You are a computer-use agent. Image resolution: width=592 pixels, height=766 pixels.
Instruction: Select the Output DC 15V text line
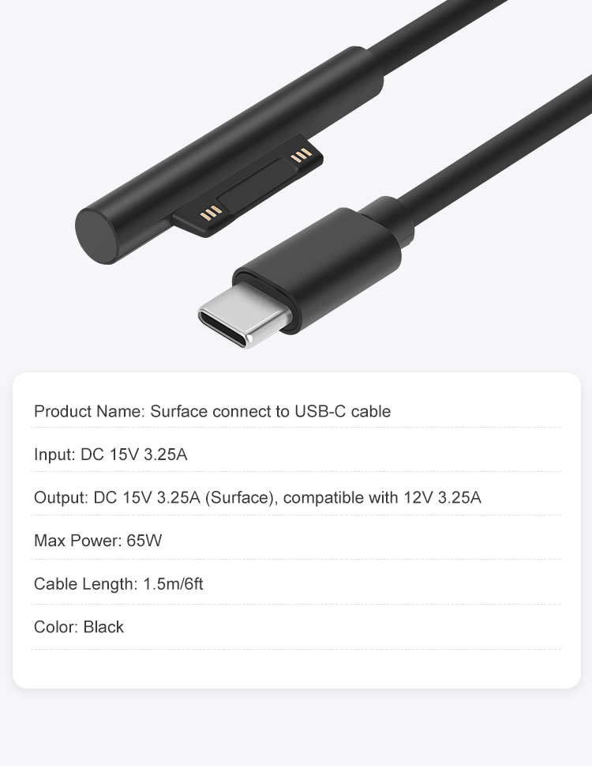(x=257, y=497)
